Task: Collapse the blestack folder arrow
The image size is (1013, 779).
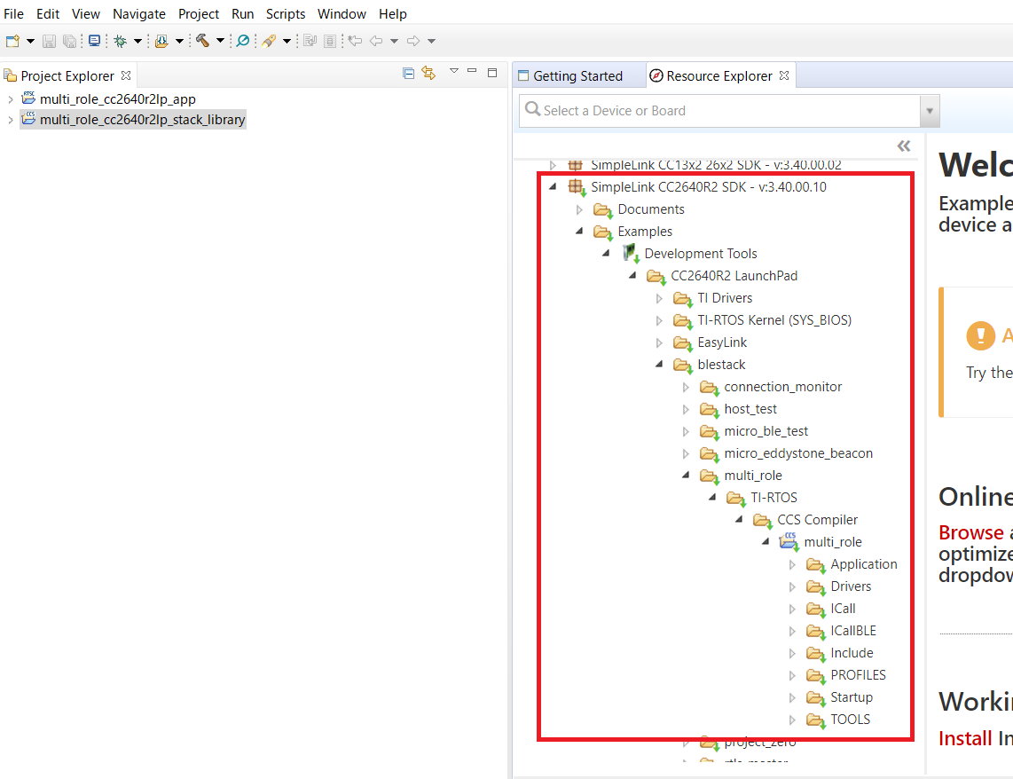Action: click(x=659, y=365)
